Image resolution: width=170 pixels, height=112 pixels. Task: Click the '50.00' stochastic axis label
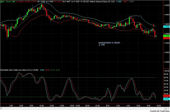[167, 87]
